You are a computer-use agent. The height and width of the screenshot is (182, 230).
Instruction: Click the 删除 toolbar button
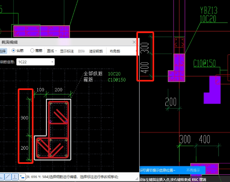(x=81, y=51)
